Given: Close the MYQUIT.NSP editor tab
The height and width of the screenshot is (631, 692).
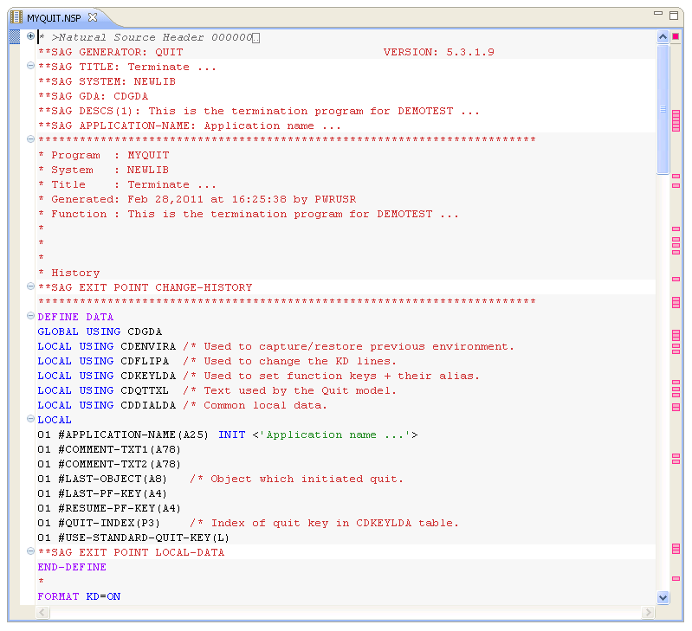Looking at the screenshot, I should [x=93, y=17].
